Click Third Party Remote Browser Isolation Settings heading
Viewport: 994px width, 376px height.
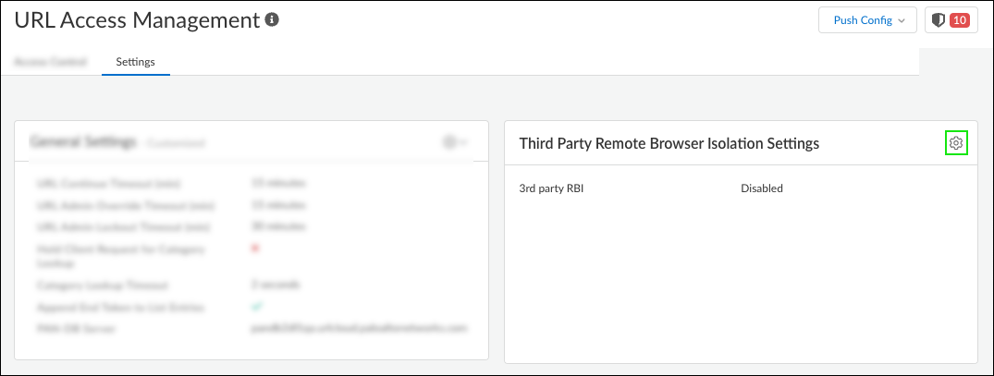(669, 143)
